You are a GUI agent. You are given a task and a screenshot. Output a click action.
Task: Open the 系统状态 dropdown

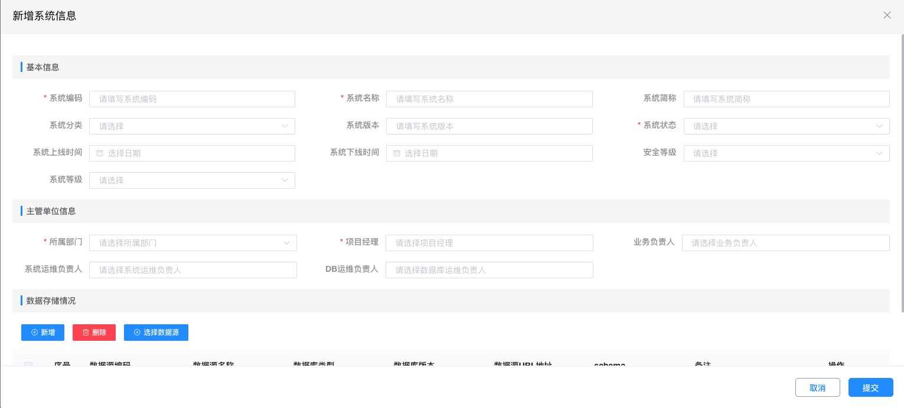(x=786, y=126)
